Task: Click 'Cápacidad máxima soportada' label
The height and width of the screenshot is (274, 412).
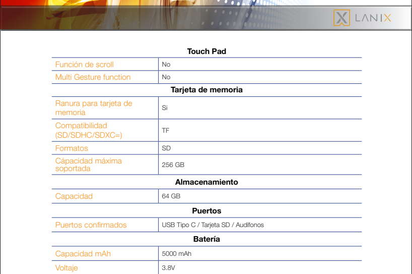Action: 88,165
